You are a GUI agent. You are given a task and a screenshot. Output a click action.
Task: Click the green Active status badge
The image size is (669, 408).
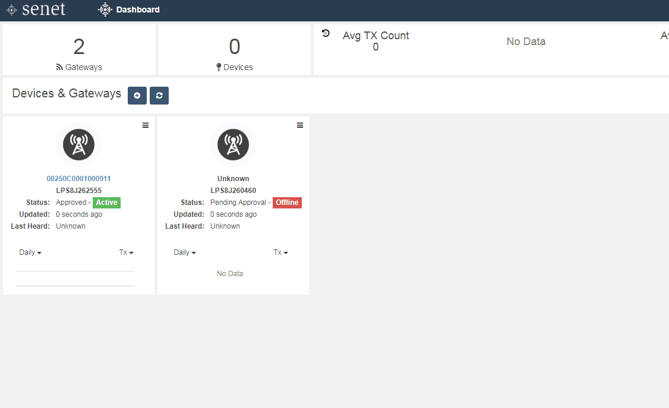[107, 203]
